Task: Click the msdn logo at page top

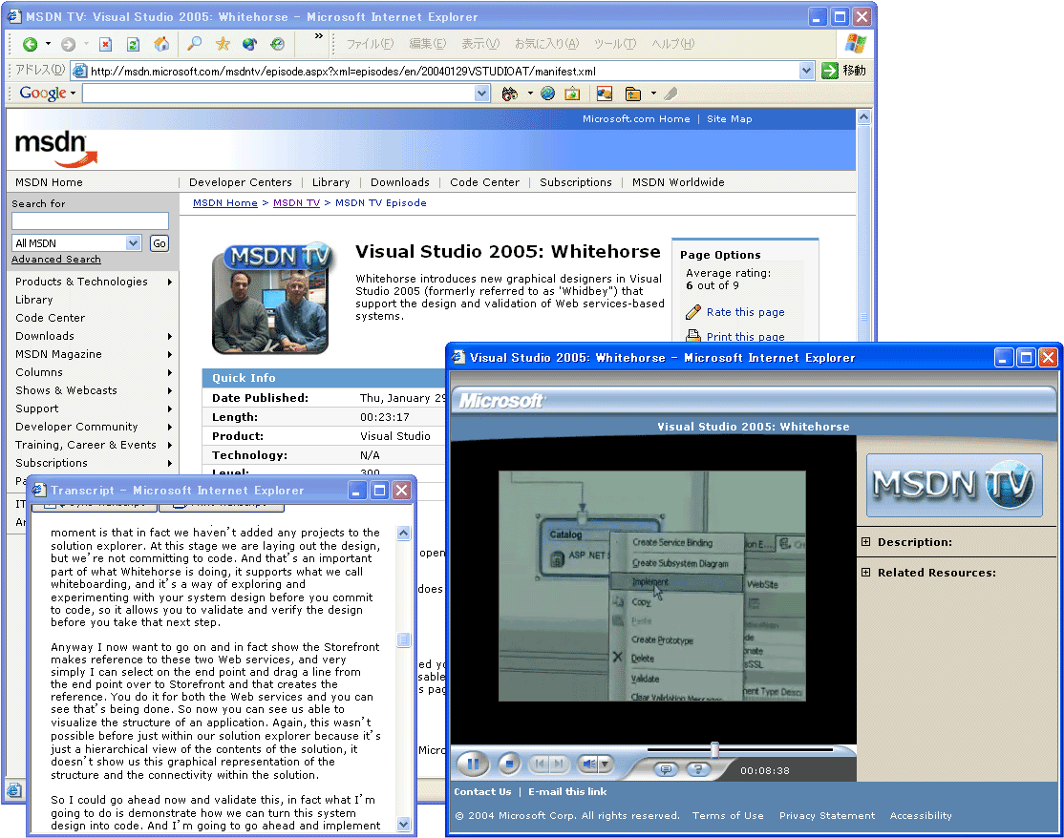Action: 56,149
